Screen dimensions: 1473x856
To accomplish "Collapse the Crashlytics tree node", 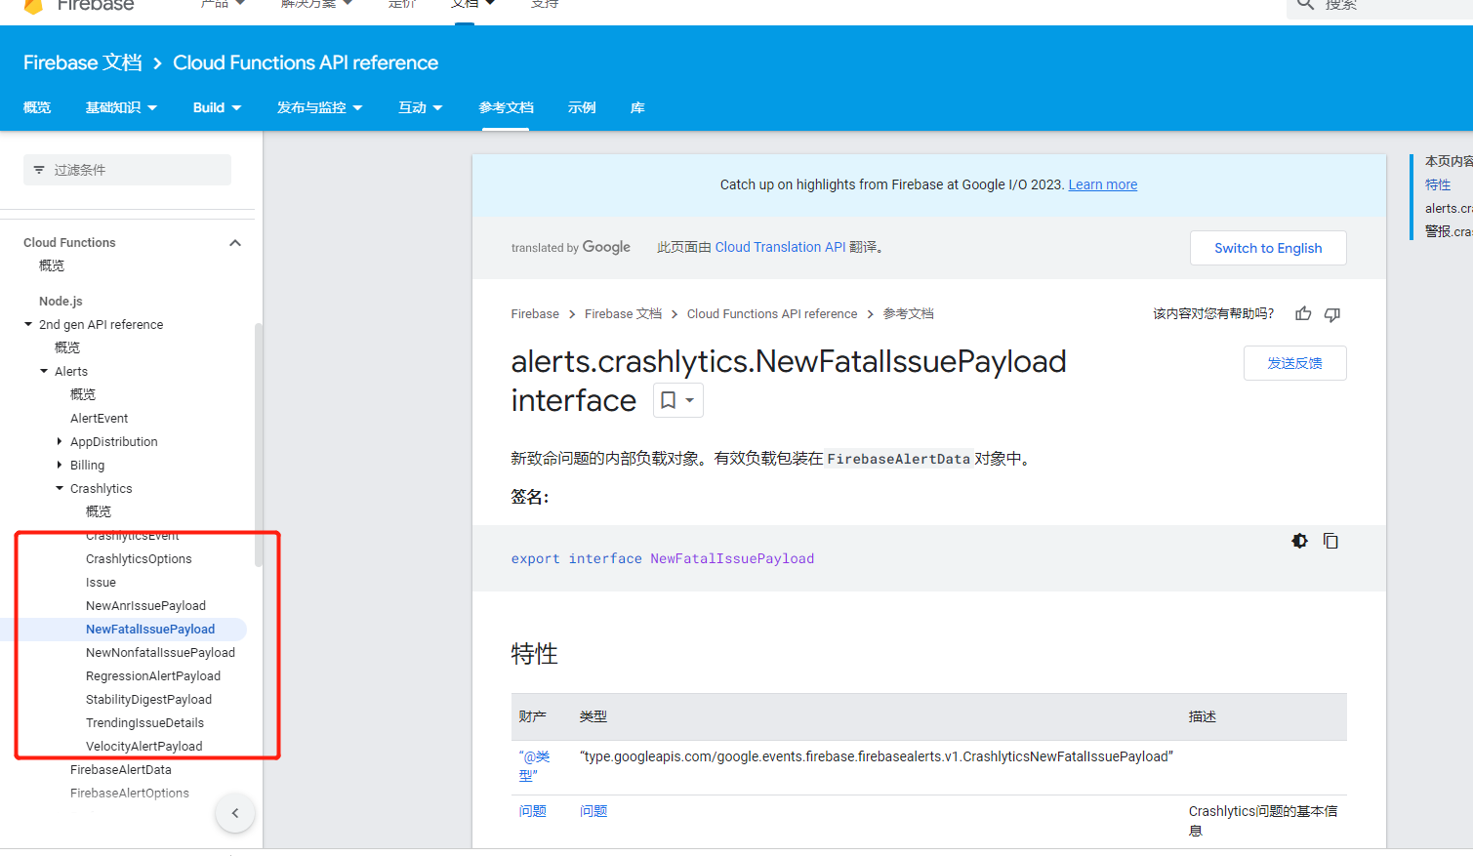I will (60, 488).
